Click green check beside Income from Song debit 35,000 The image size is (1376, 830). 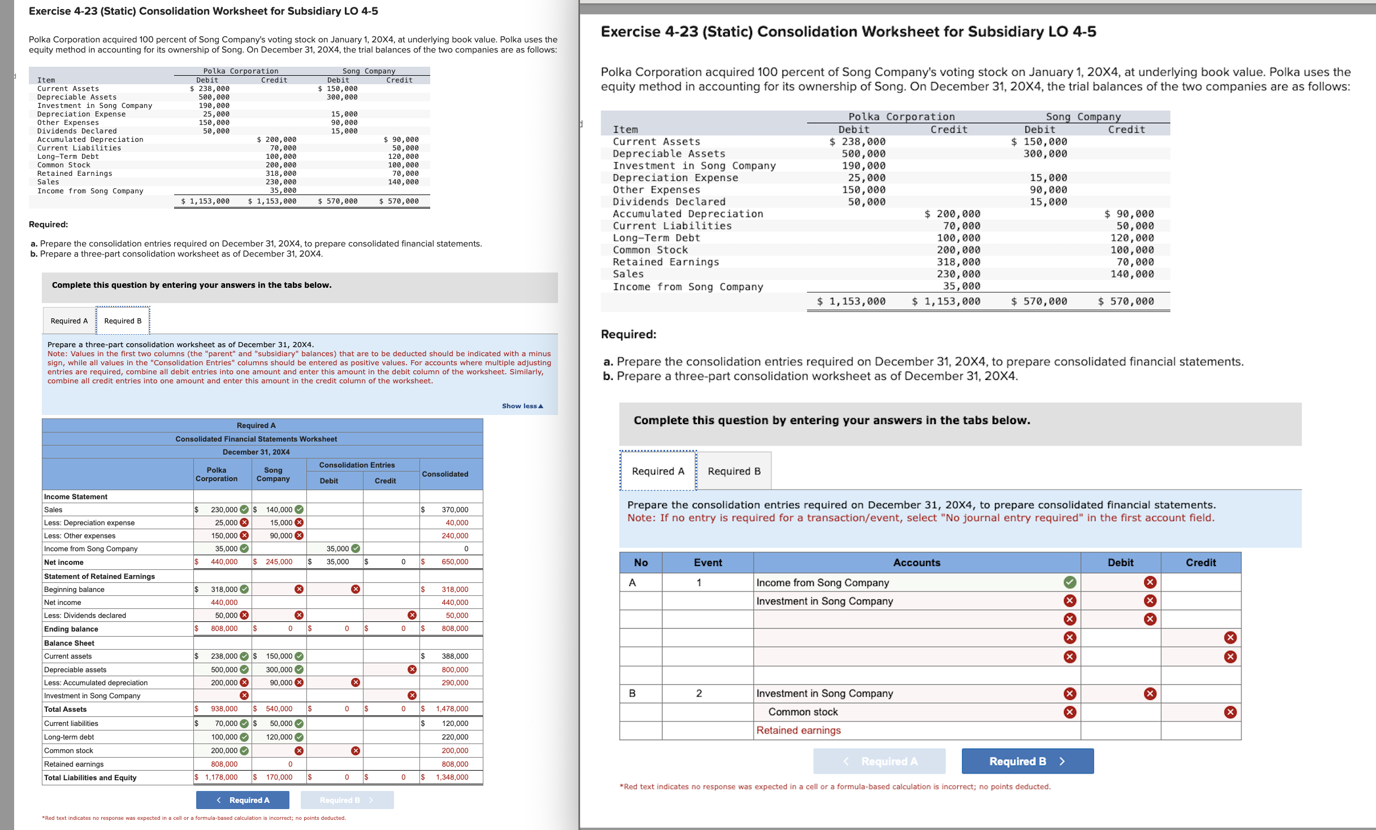point(356,548)
